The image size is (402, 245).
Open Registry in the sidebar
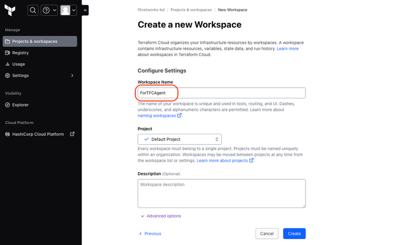pyautogui.click(x=20, y=52)
